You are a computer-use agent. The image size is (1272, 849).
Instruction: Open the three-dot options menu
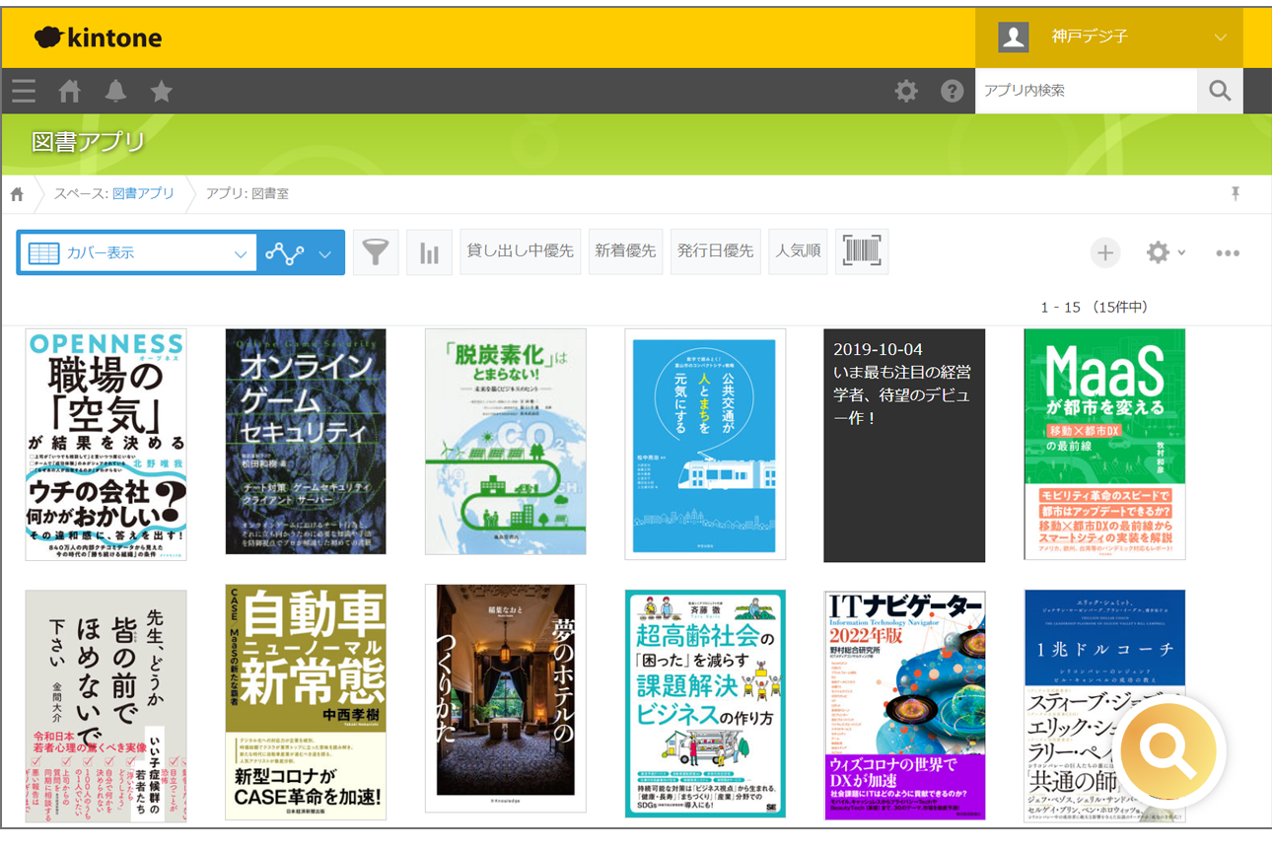1228,253
